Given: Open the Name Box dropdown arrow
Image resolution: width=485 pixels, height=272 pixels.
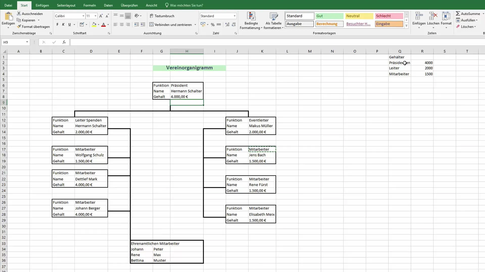Looking at the screenshot, I should click(27, 42).
